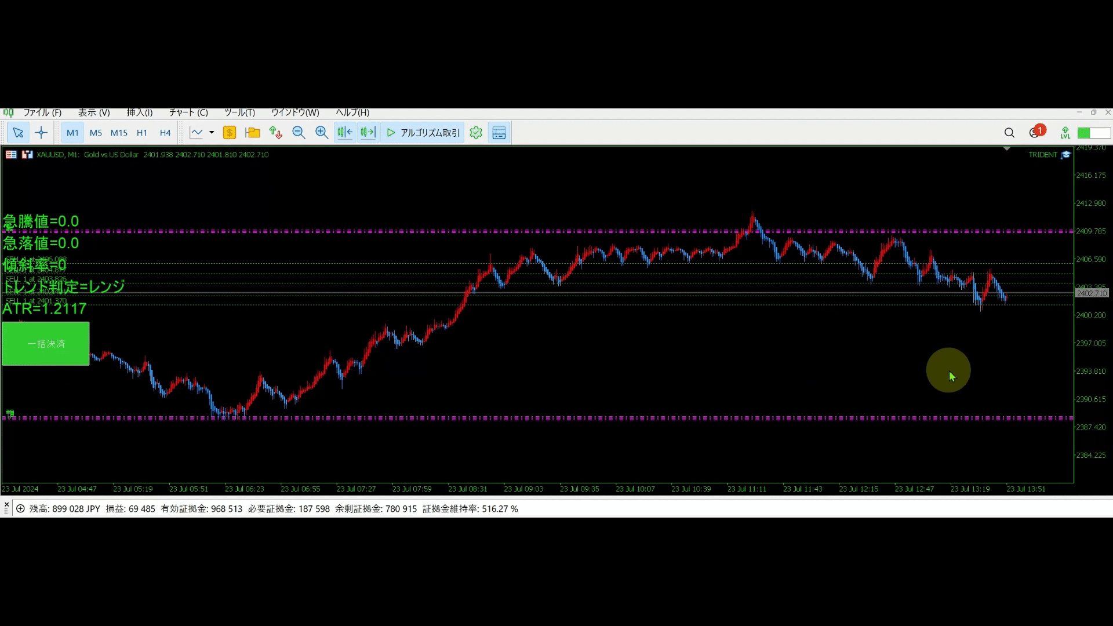Click the chart shift triangle marker

[1007, 149]
